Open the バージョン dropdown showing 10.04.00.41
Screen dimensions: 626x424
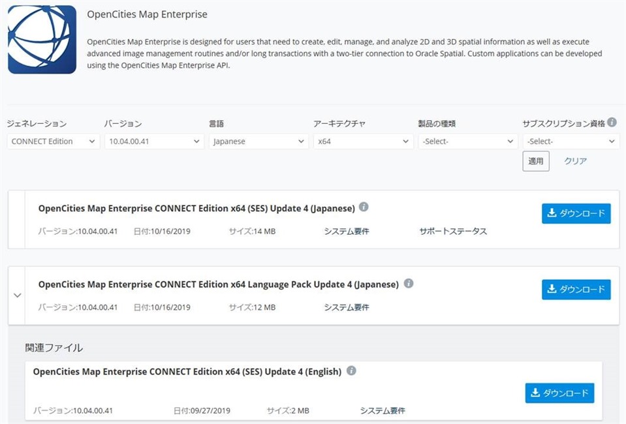[154, 141]
